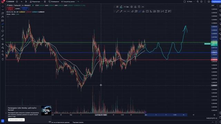Select Fib retracement from favorites toolbar
221x124 pixels.
(x=136, y=11)
